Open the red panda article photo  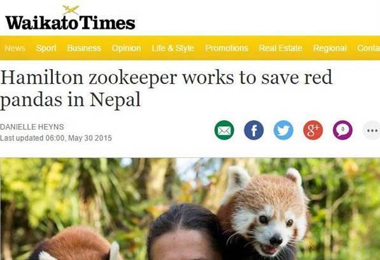coord(190,209)
